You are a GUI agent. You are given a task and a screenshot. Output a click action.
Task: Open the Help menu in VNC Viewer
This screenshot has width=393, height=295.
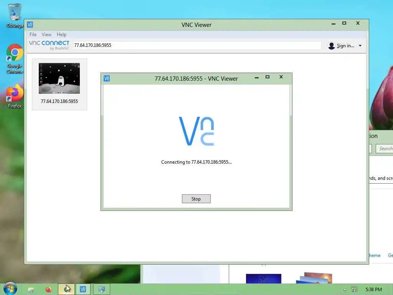pyautogui.click(x=61, y=34)
